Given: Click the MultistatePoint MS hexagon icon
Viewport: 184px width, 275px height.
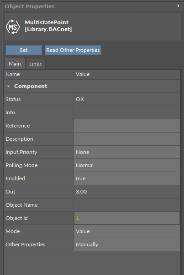Looking at the screenshot, I should (13, 27).
